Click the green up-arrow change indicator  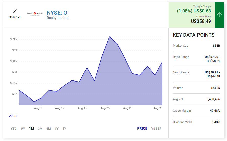[219, 15]
